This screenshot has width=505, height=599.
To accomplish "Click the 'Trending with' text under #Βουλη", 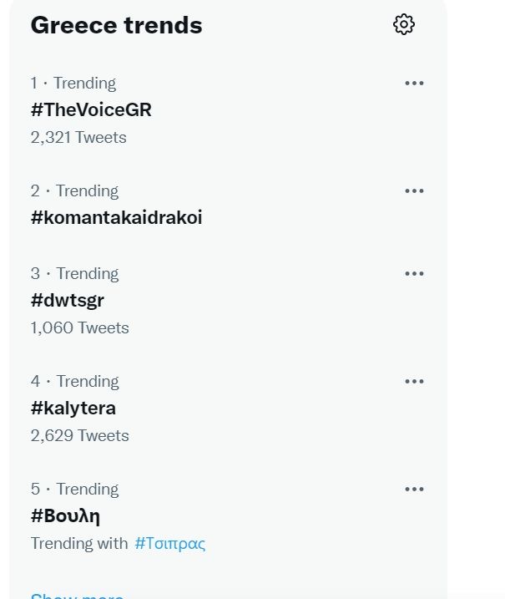I will (x=79, y=543).
